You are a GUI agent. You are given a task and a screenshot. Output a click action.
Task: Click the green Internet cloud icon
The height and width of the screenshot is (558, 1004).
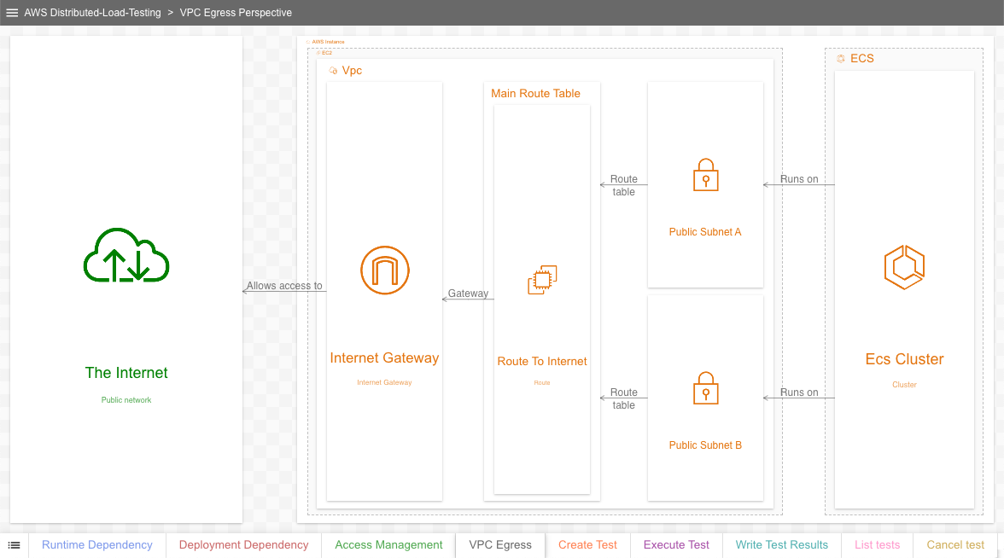126,254
